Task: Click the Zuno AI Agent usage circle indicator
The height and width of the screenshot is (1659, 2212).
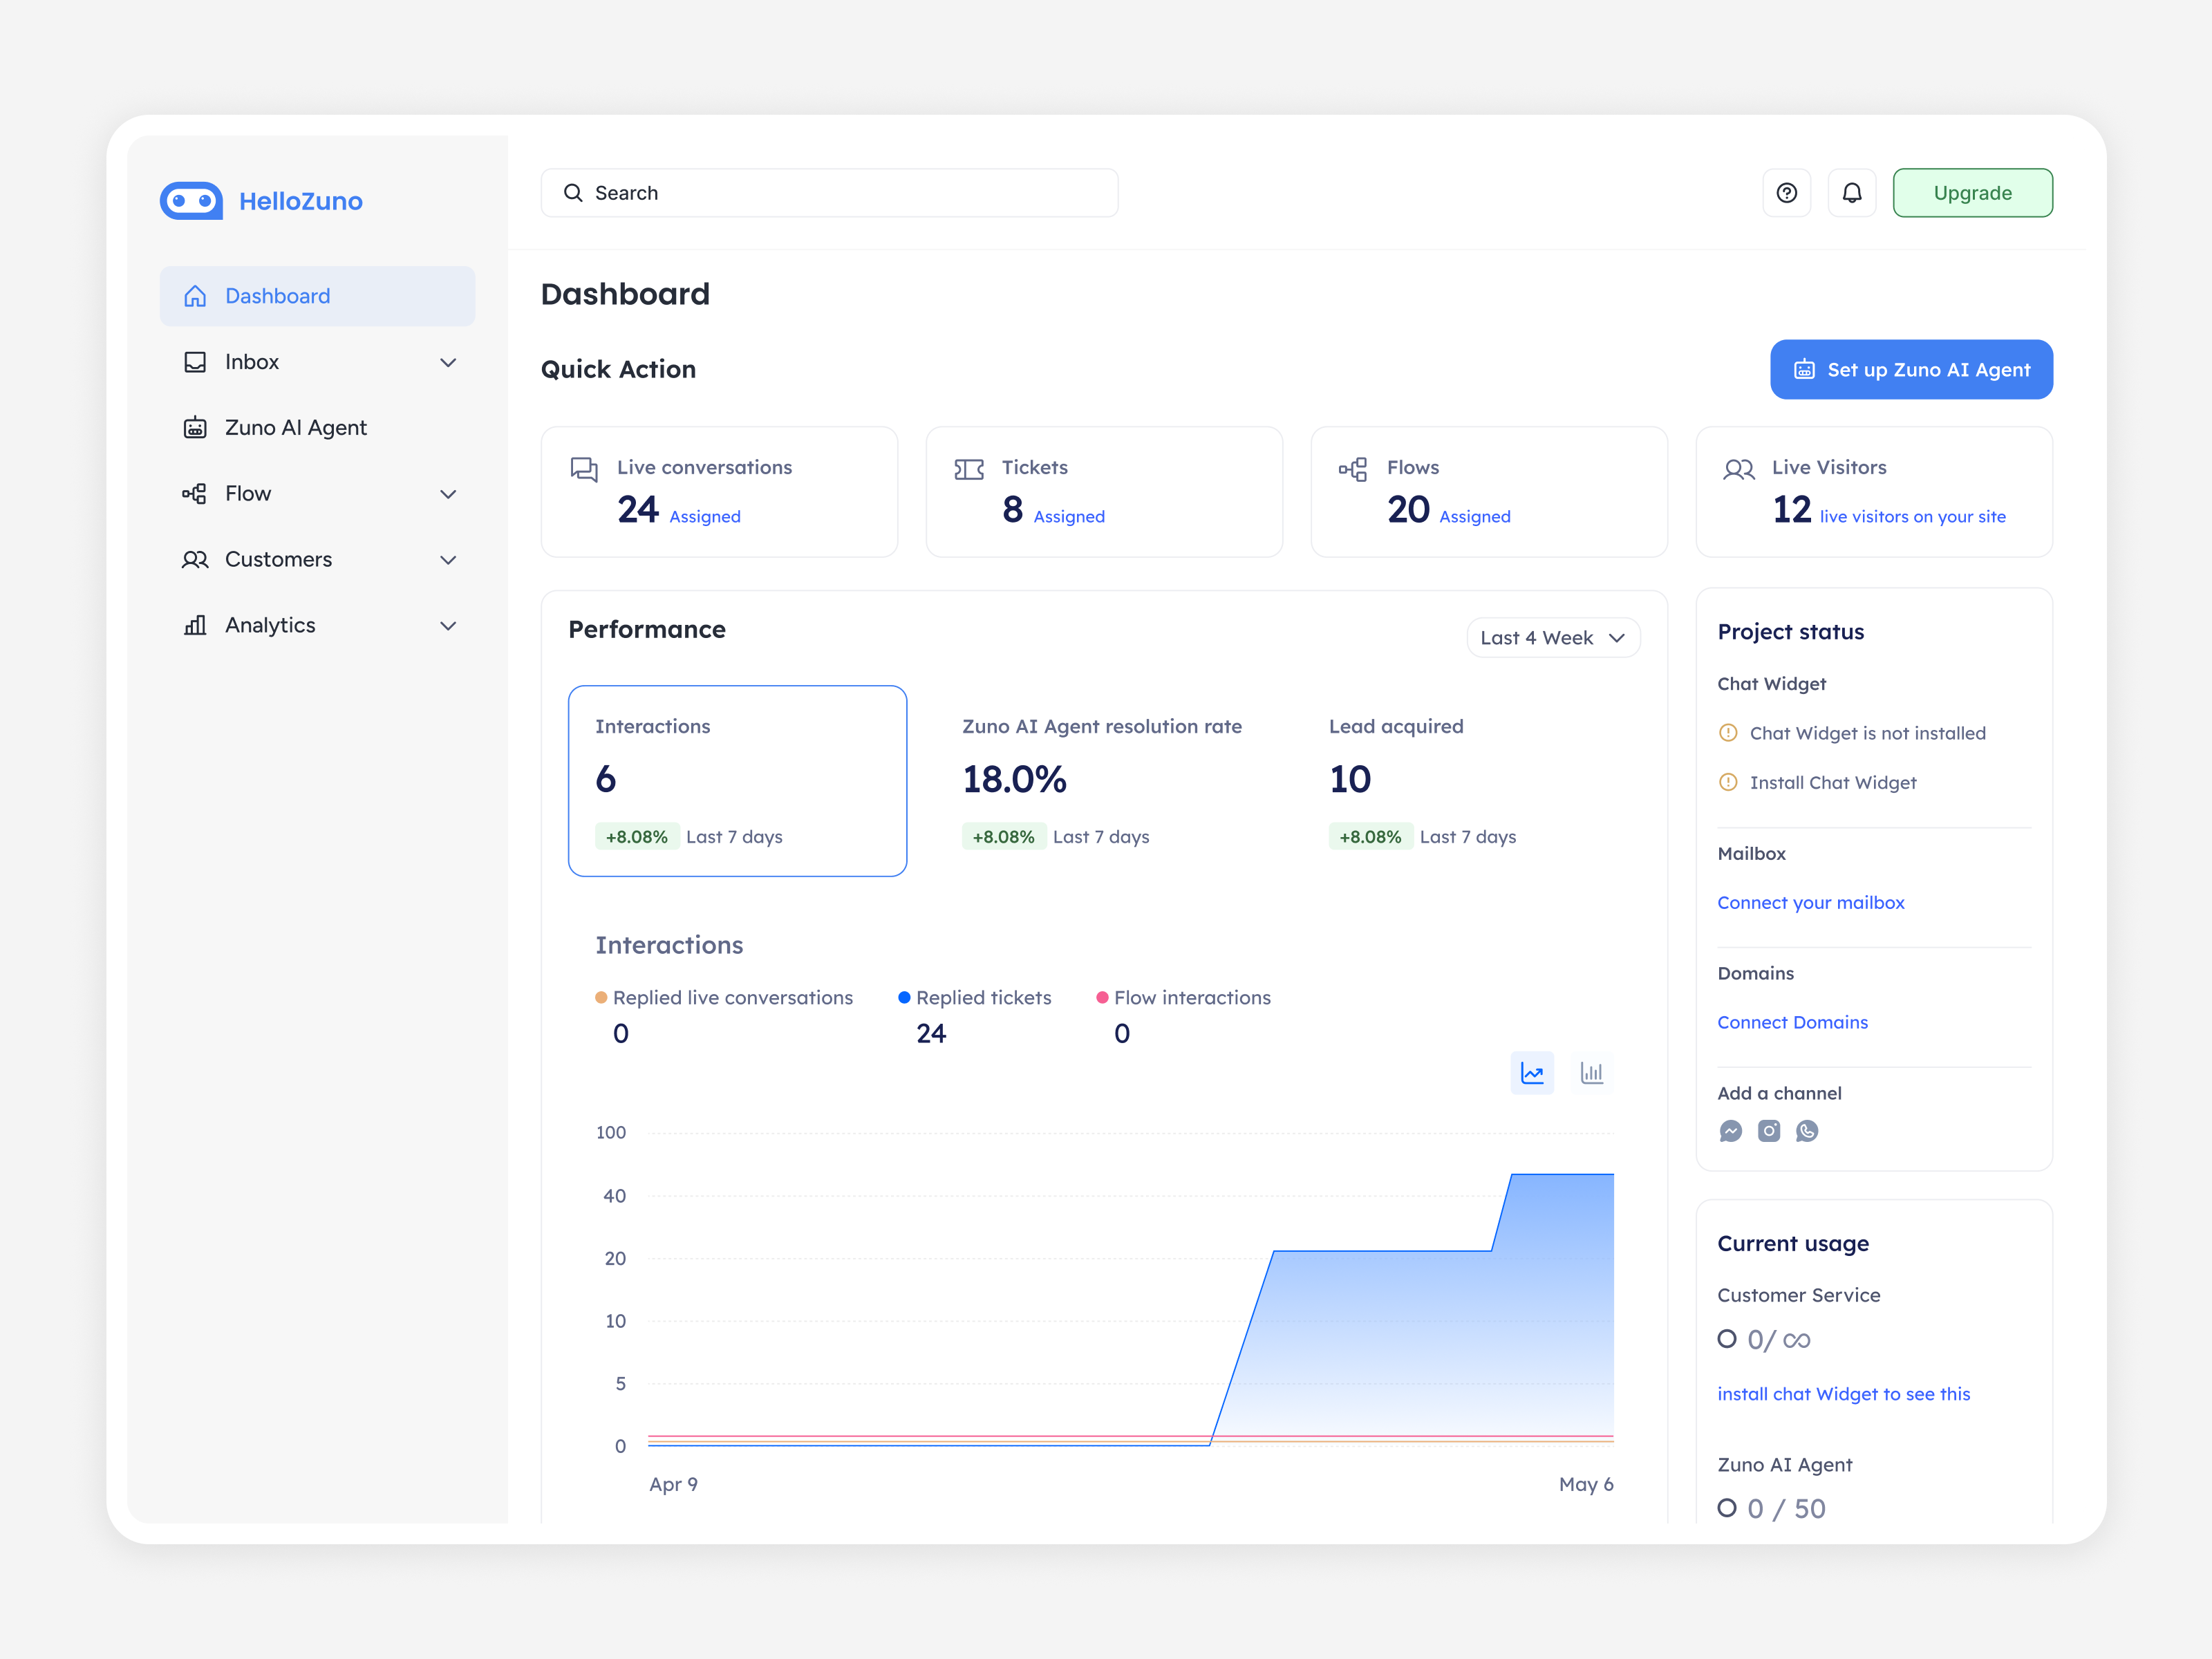Action: tap(1726, 1508)
